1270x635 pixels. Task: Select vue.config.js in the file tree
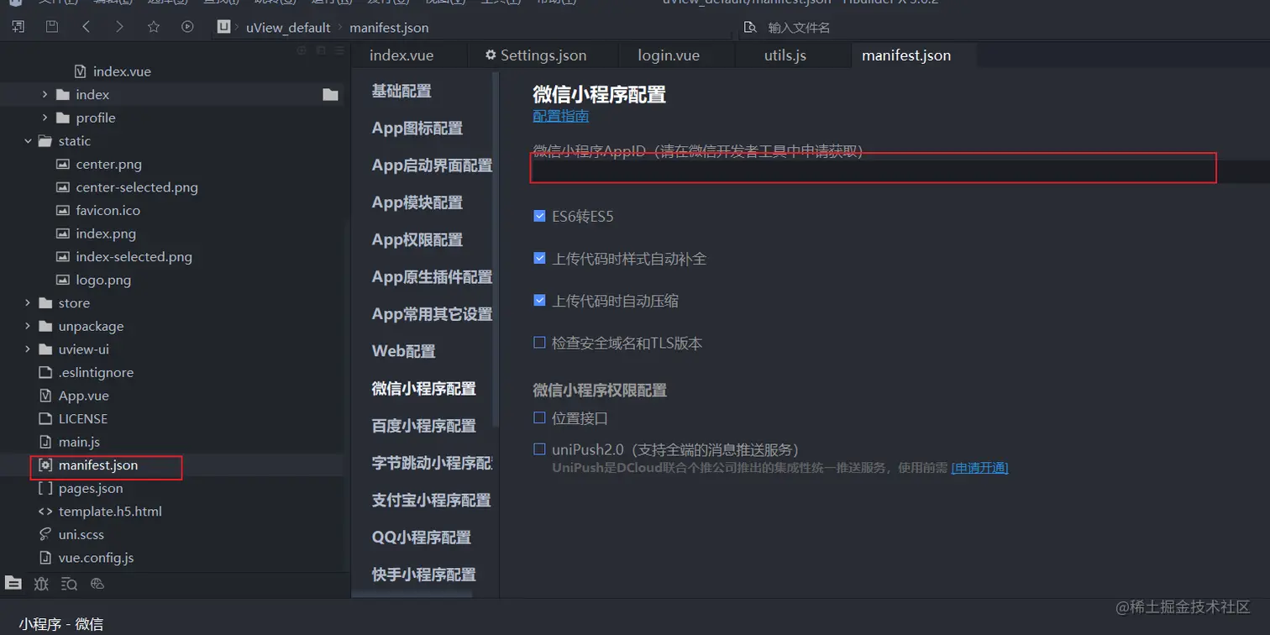tap(96, 558)
